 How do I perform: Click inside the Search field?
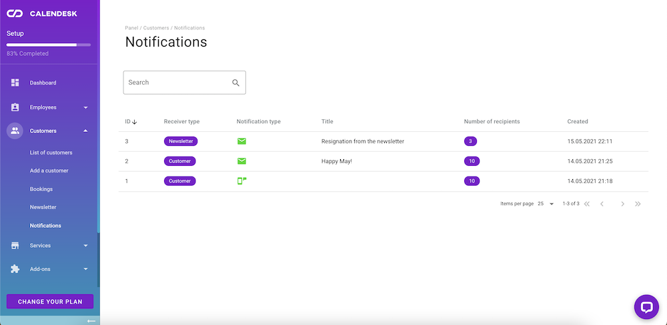pos(185,83)
